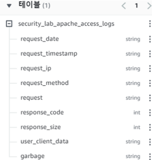Open three-dot menu for request_method column
The height and width of the screenshot is (160, 152).
150,83
